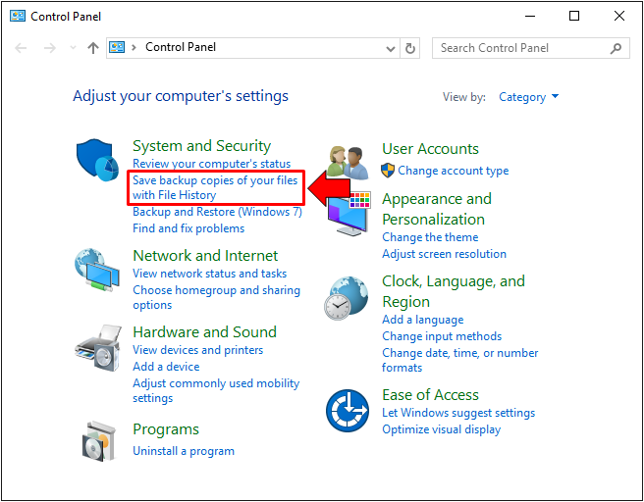
Task: Open the Appearance and Personalization heading
Action: click(437, 209)
